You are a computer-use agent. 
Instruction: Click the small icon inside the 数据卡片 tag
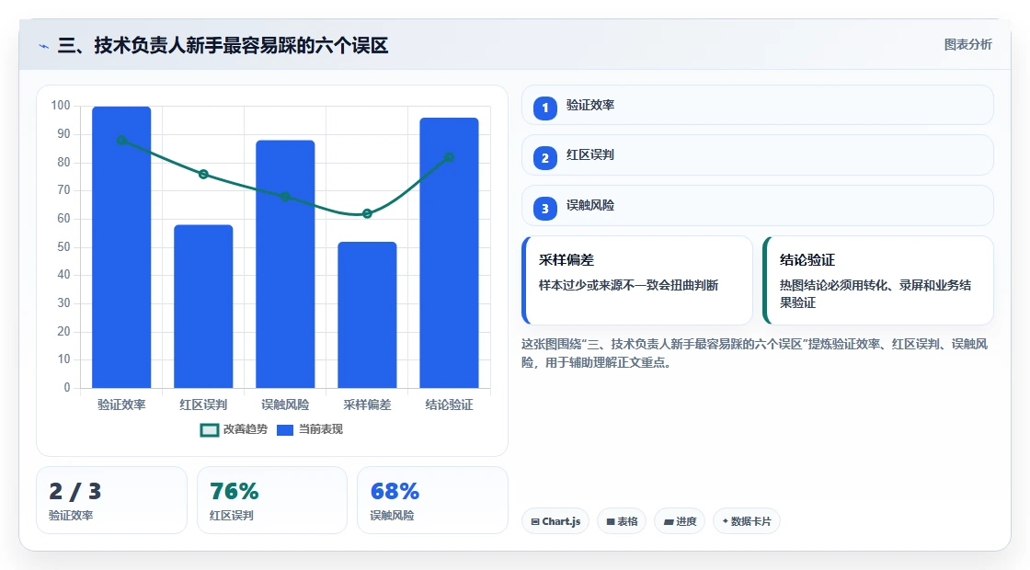726,520
